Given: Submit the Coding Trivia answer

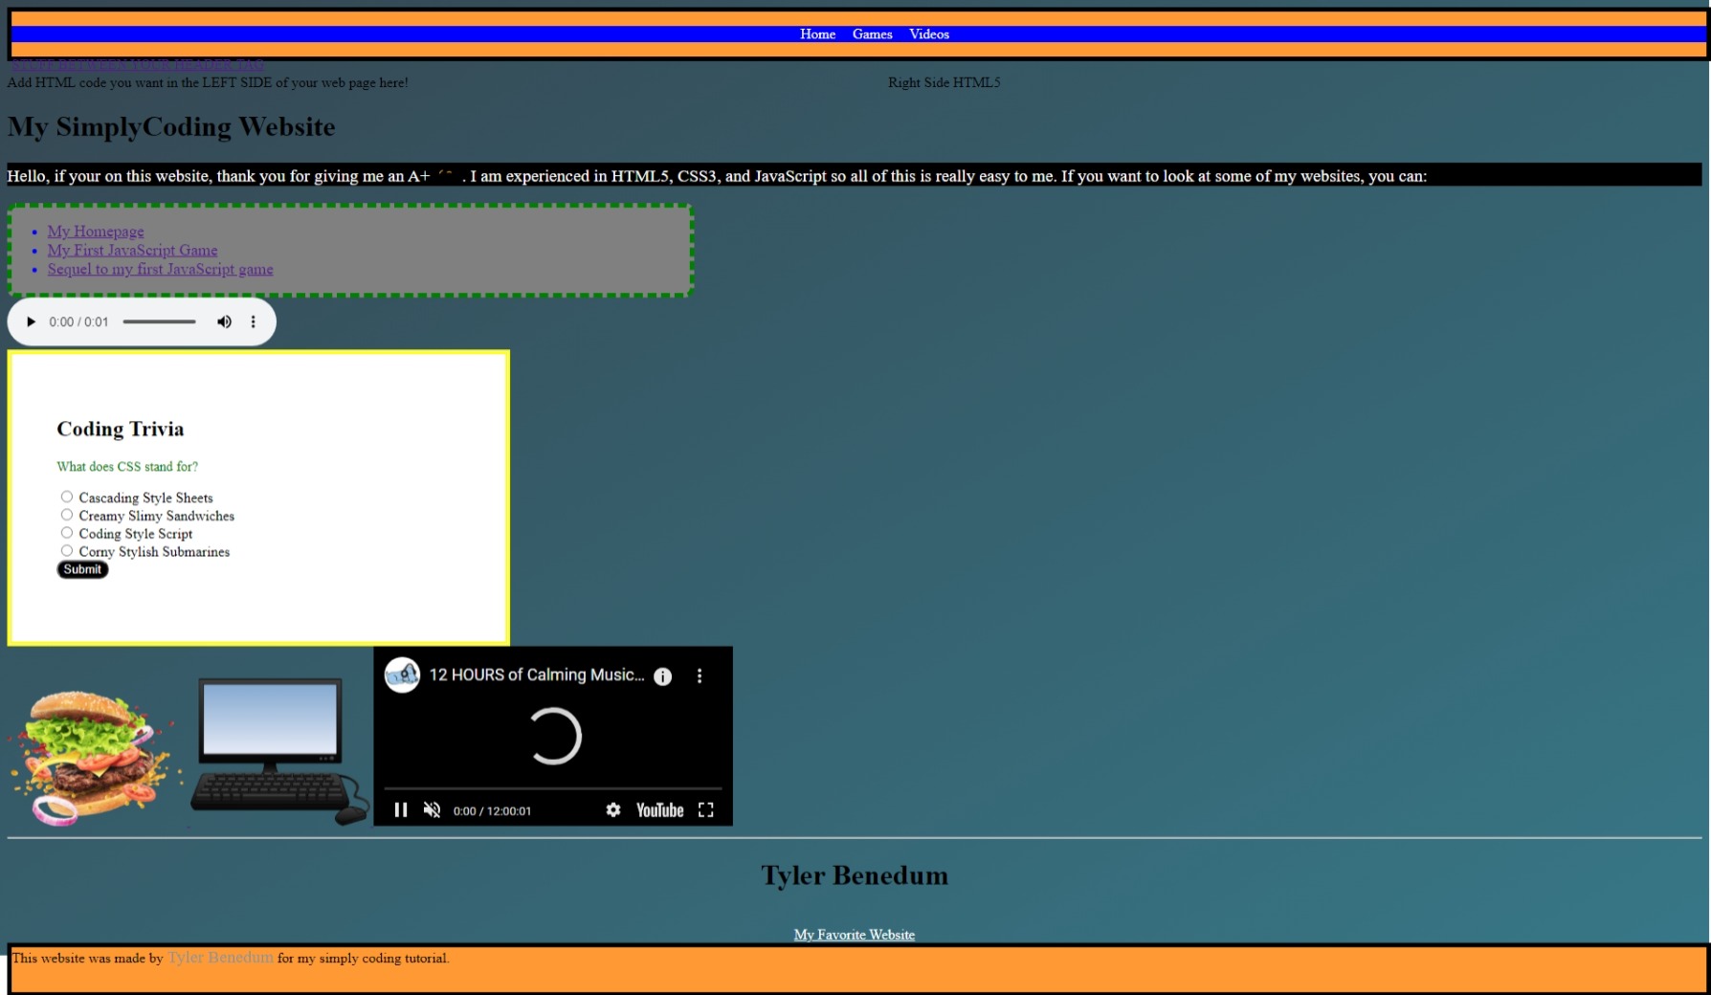Looking at the screenshot, I should [82, 569].
